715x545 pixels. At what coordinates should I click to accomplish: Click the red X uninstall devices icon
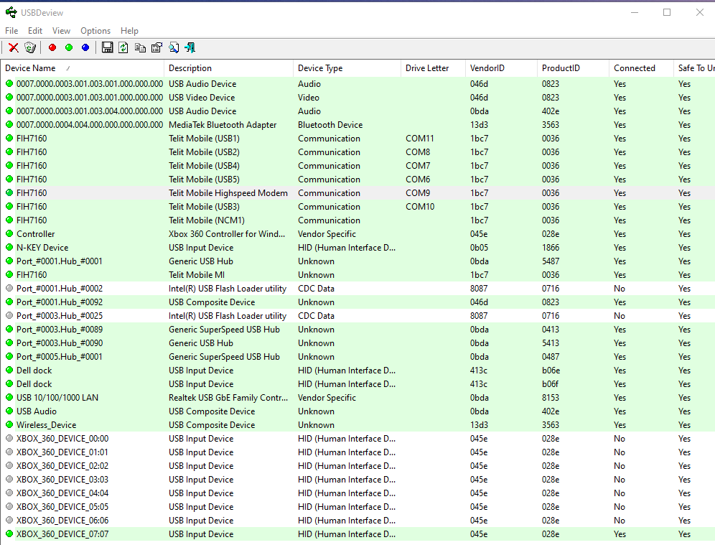click(x=14, y=47)
